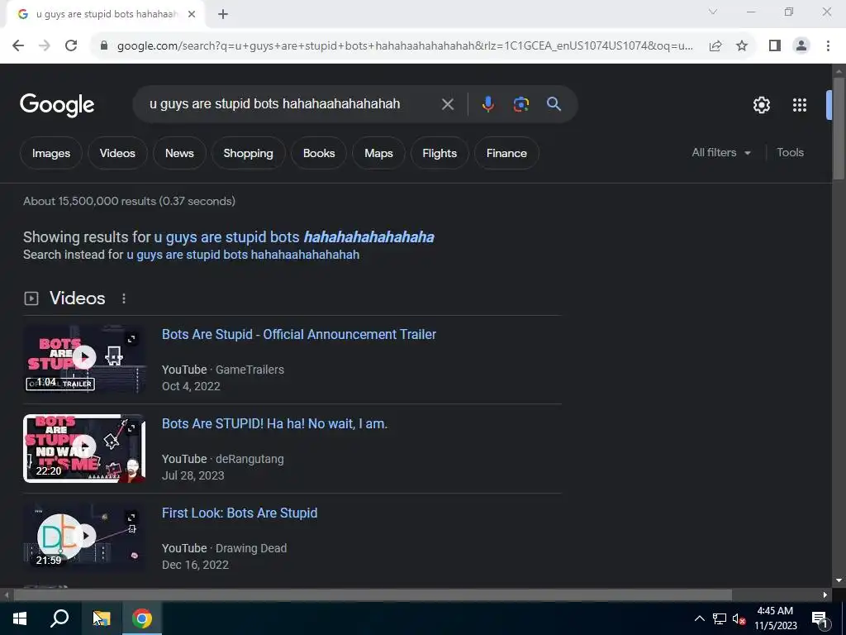The image size is (846, 635).
Task: Bookmark this page with the star
Action: click(742, 45)
